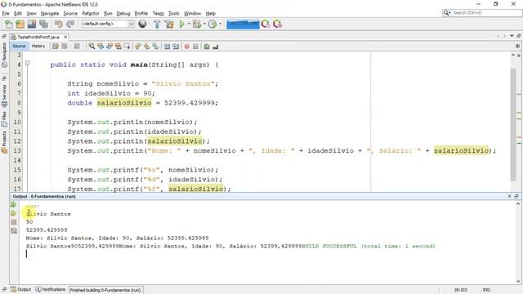The image size is (523, 294).
Task: Open the Files side panel
Action: 4,120
